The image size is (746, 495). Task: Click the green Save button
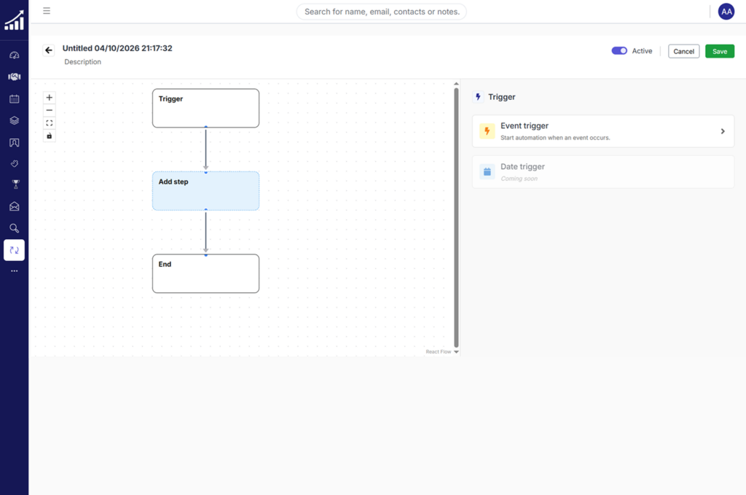point(719,51)
